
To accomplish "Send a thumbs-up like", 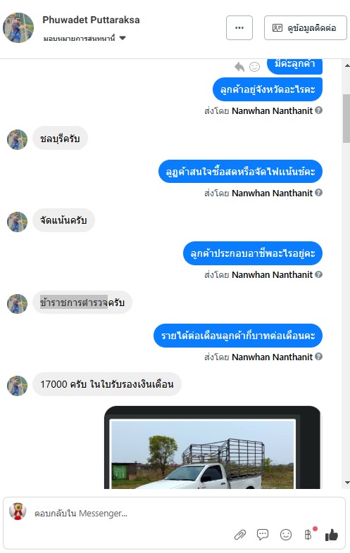I will point(331,535).
